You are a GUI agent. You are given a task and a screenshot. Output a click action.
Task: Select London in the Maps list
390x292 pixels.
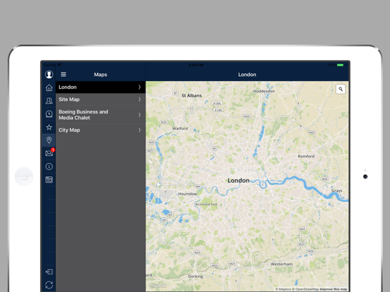(100, 87)
